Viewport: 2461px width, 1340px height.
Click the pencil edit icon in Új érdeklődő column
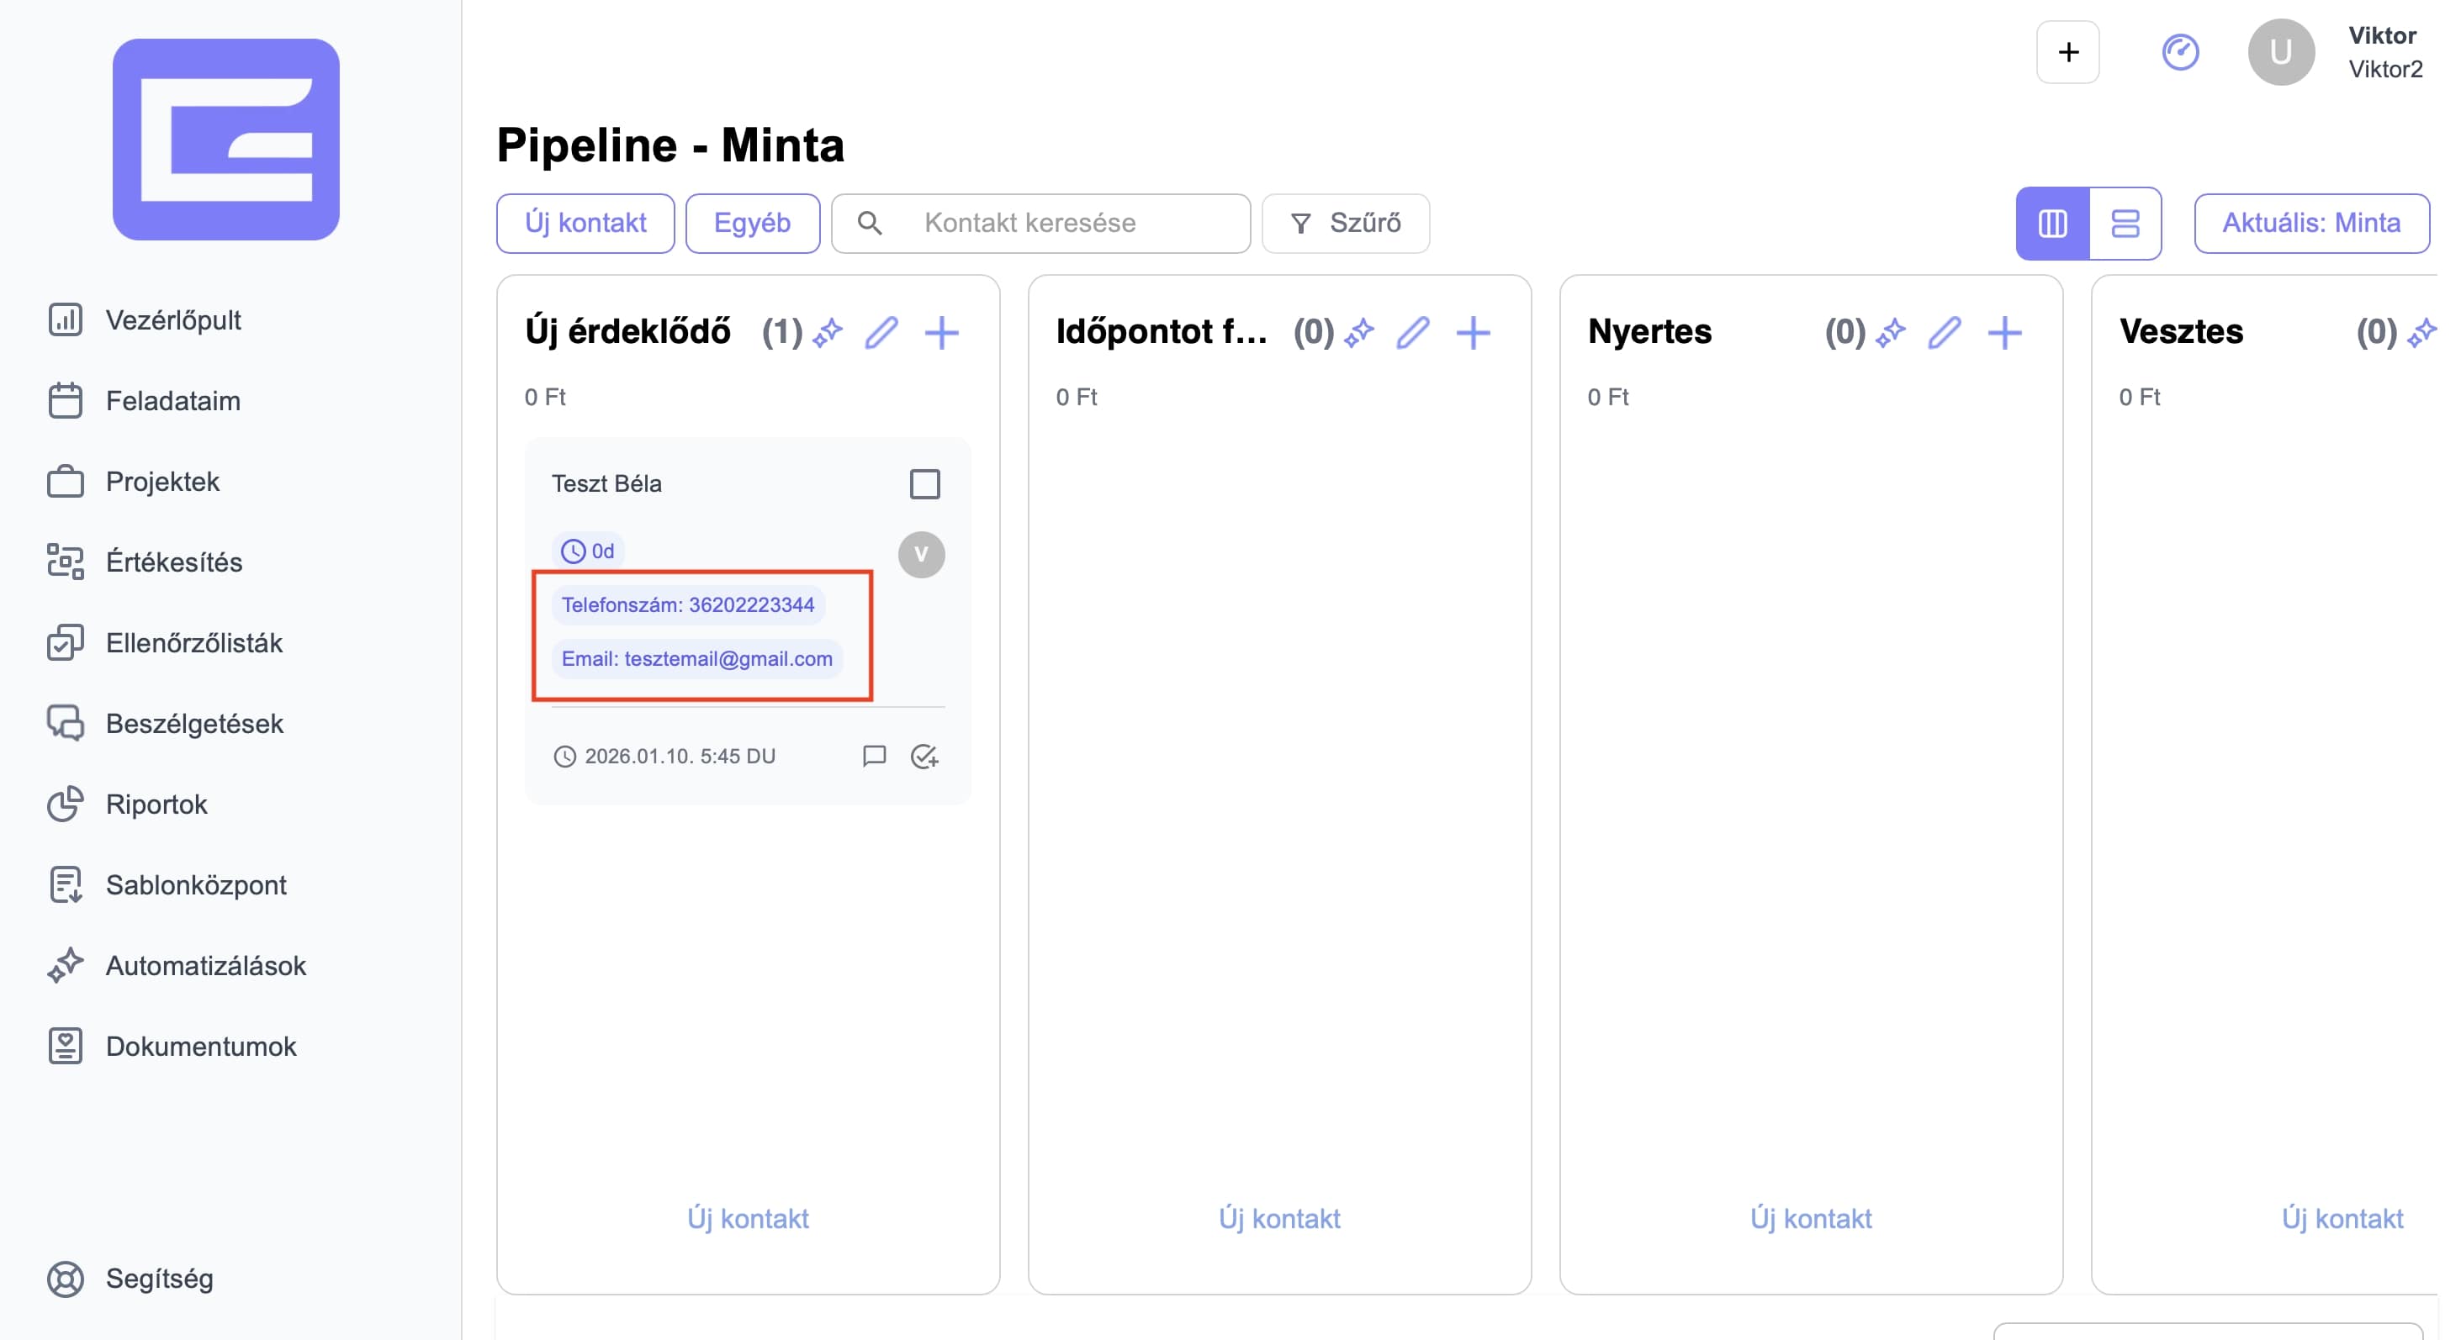[x=881, y=332]
